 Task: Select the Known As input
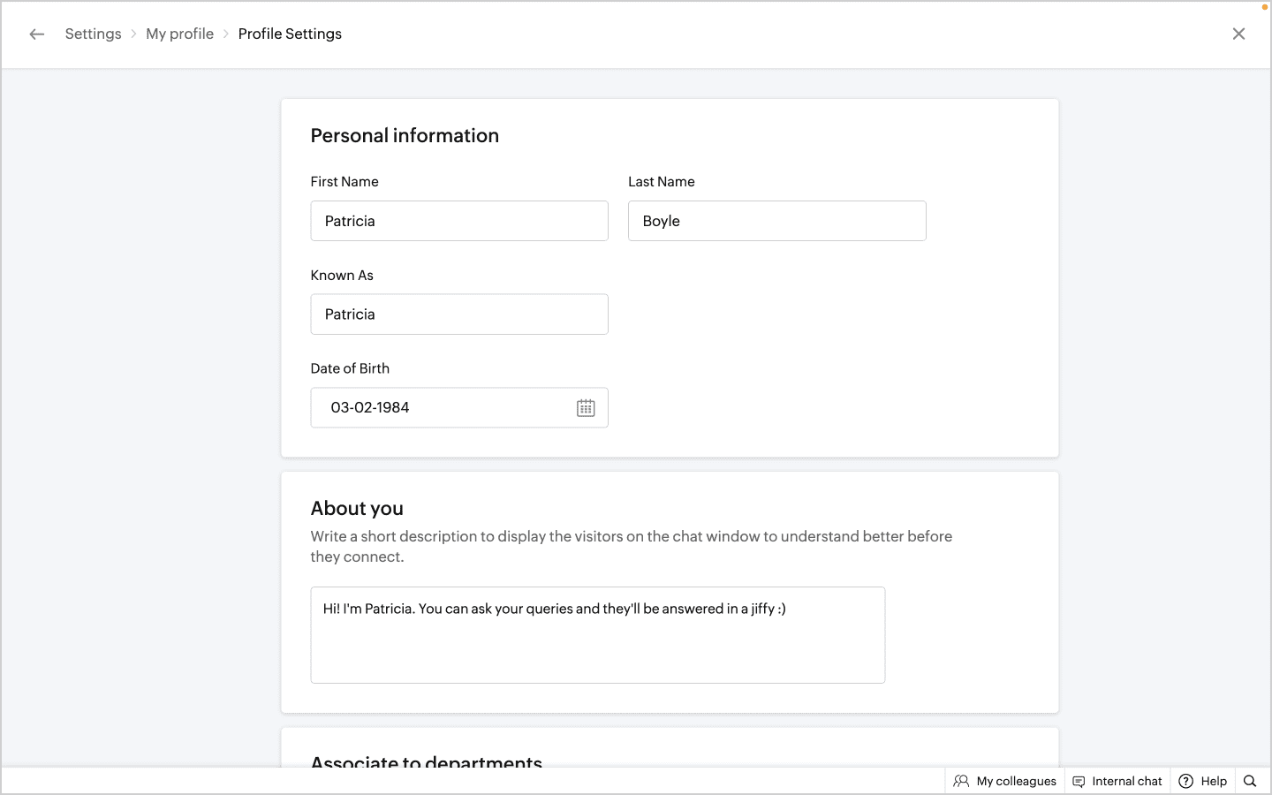point(459,314)
